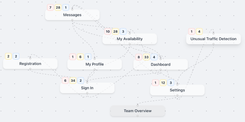This screenshot has width=245, height=122.
Task: Open the Settings node
Action: point(177,90)
